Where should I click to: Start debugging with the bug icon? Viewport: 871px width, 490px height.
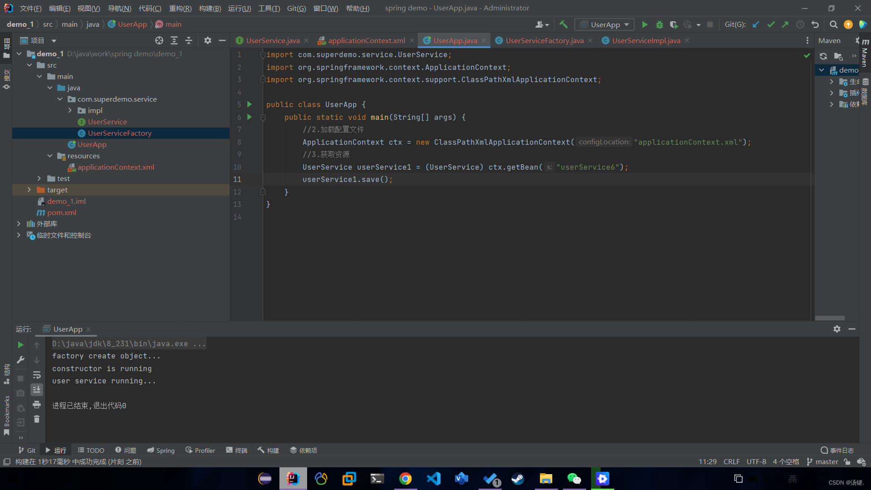(x=660, y=24)
